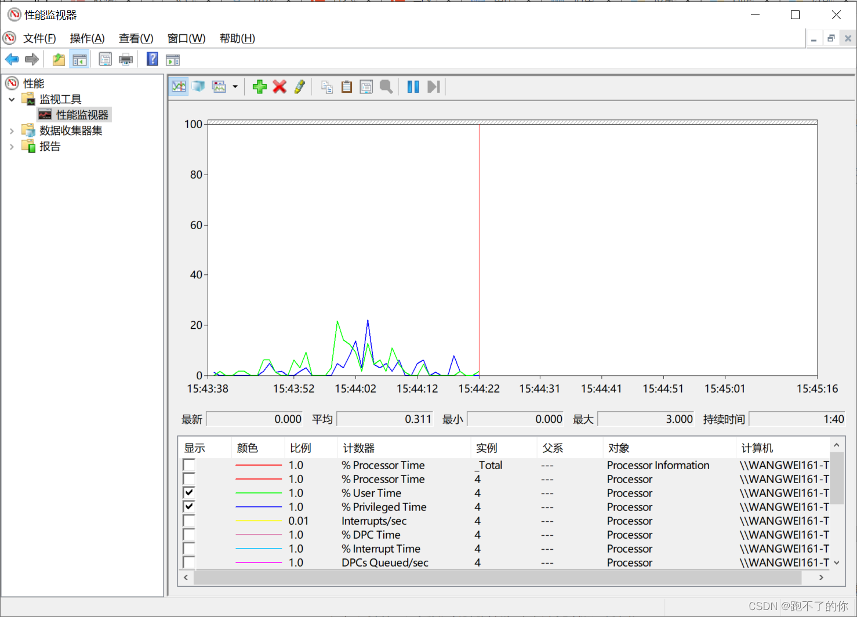Click the horizontal scrollbar right arrow
The image size is (857, 617).
(x=821, y=578)
